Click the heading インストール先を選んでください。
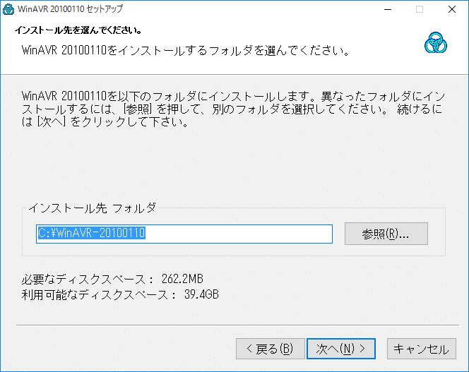This screenshot has height=372, width=469. click(x=78, y=30)
